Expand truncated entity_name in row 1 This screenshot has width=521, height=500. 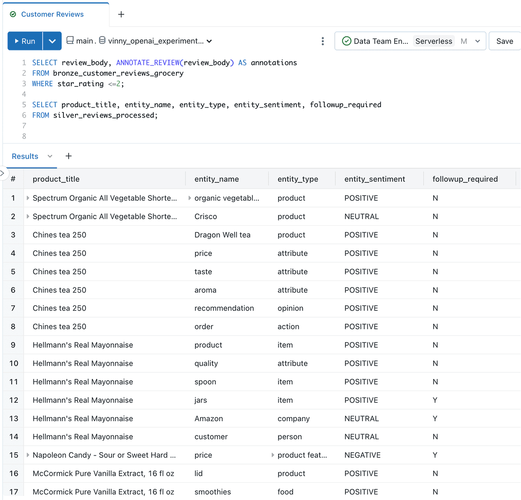coord(190,198)
